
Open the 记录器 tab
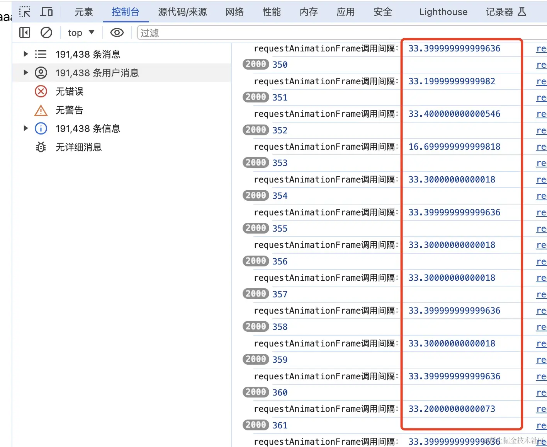point(506,12)
